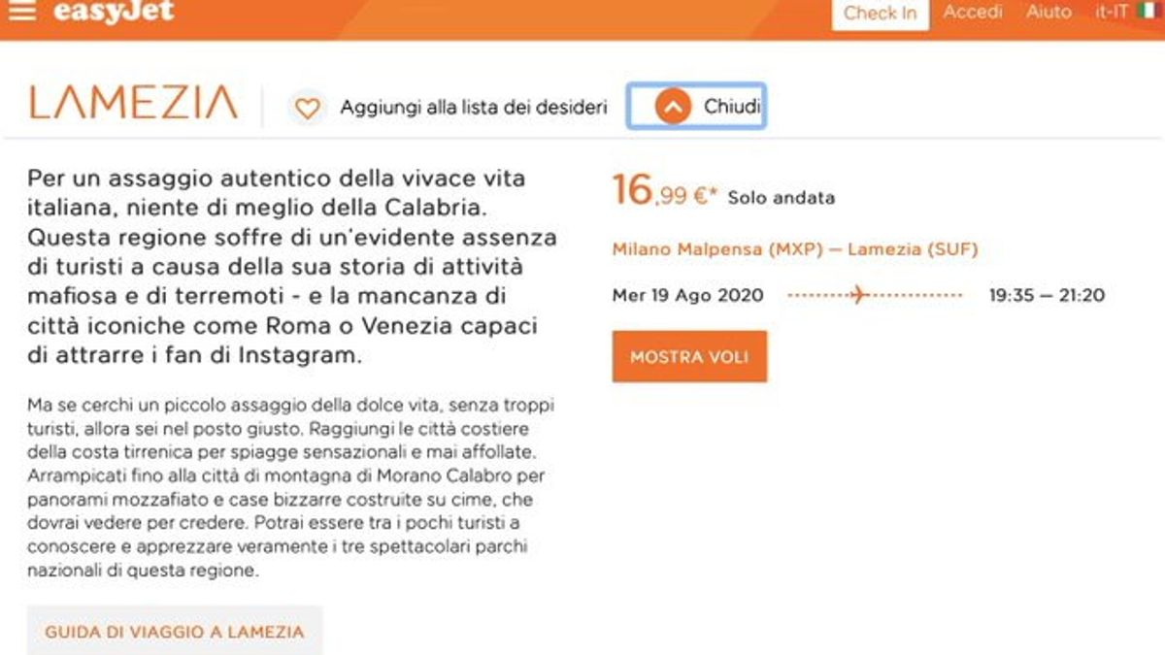The width and height of the screenshot is (1165, 655).
Task: Open the Check In tab
Action: pos(880,14)
